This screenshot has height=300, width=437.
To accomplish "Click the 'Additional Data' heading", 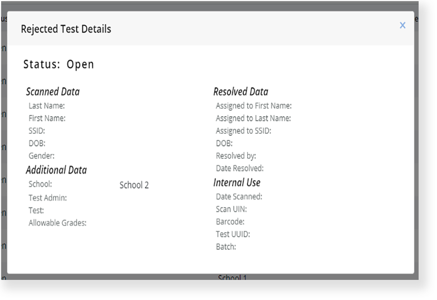I will tap(56, 170).
